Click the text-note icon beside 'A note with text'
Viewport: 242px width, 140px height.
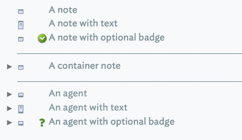(x=21, y=25)
